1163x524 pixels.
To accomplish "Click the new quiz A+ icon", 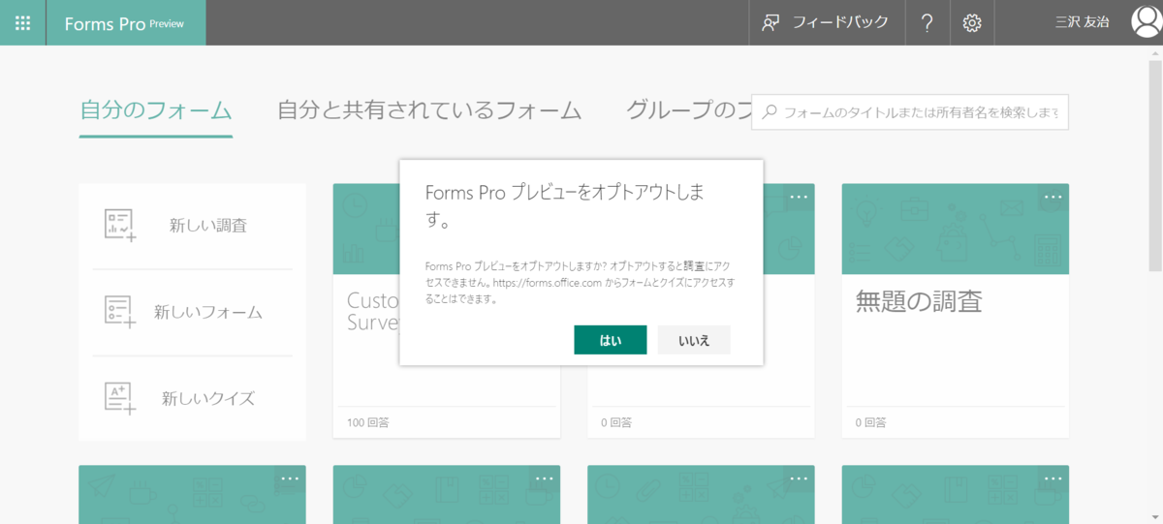I will pyautogui.click(x=120, y=398).
